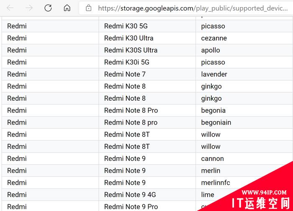Click codename 'begoniain'
Image resolution: width=293 pixels, height=211 pixels.
pyautogui.click(x=216, y=122)
